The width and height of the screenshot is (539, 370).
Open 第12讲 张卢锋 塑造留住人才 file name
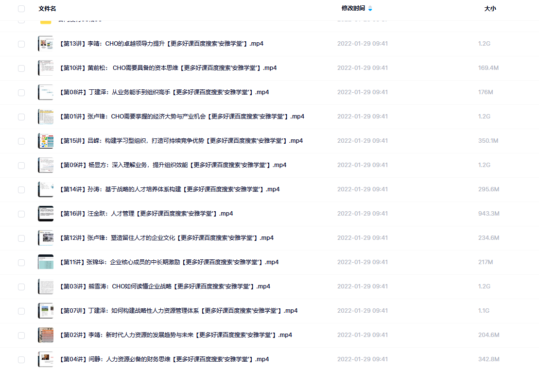click(167, 238)
